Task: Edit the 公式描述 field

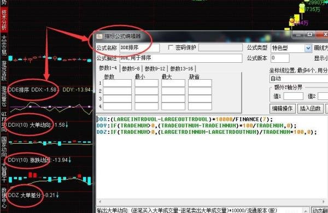Action: pyautogui.click(x=181, y=58)
